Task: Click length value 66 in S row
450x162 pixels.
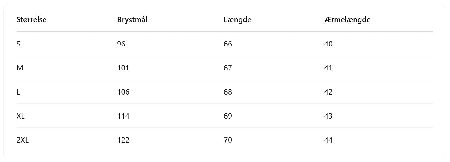Action: click(x=228, y=44)
